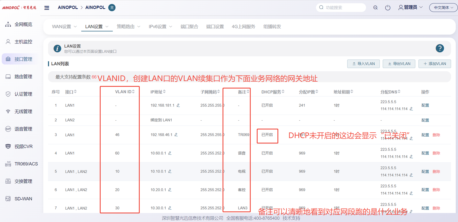Switch to the 端口聚合 tab
The height and width of the screenshot is (222, 458).
(189, 27)
